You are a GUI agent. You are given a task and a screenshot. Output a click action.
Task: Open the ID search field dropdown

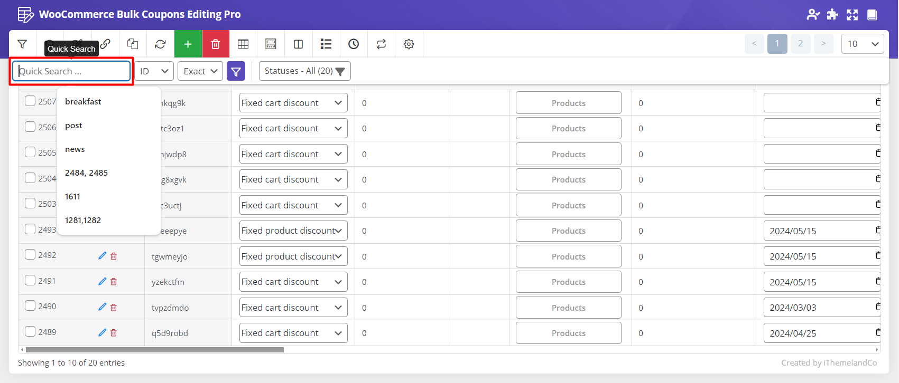(154, 71)
